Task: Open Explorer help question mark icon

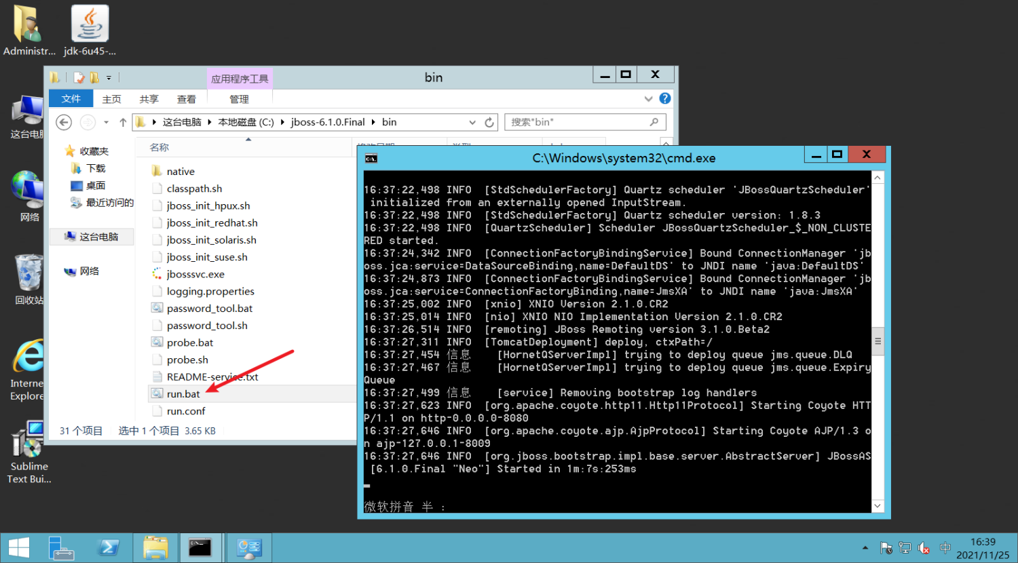Action: [665, 98]
